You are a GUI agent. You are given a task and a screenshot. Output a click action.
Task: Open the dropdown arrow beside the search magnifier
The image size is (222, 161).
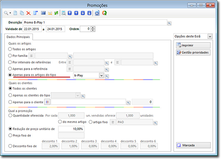(x=10, y=13)
